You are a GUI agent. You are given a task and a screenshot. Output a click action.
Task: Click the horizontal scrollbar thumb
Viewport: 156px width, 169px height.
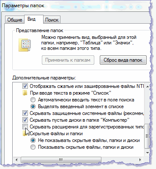tap(61, 160)
